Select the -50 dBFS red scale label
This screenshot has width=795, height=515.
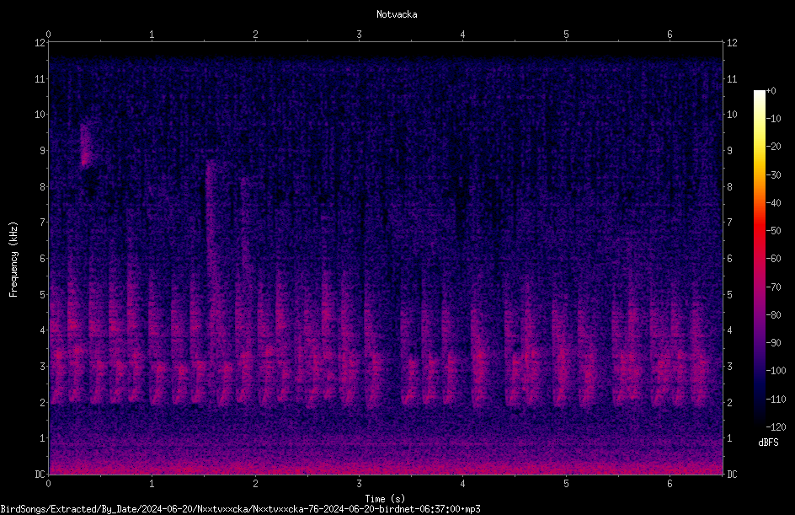pyautogui.click(x=773, y=230)
